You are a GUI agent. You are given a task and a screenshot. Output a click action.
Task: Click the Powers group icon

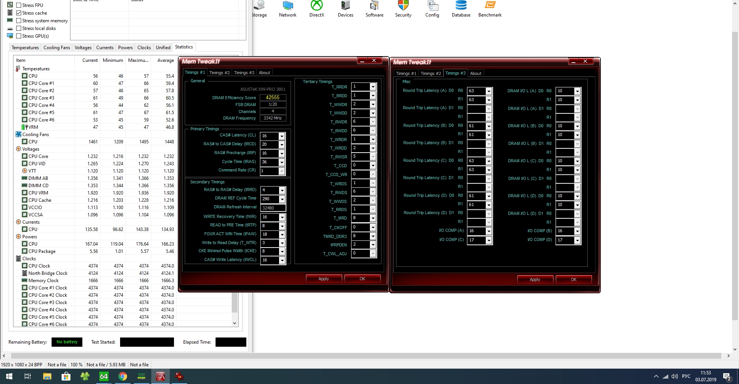tap(18, 236)
